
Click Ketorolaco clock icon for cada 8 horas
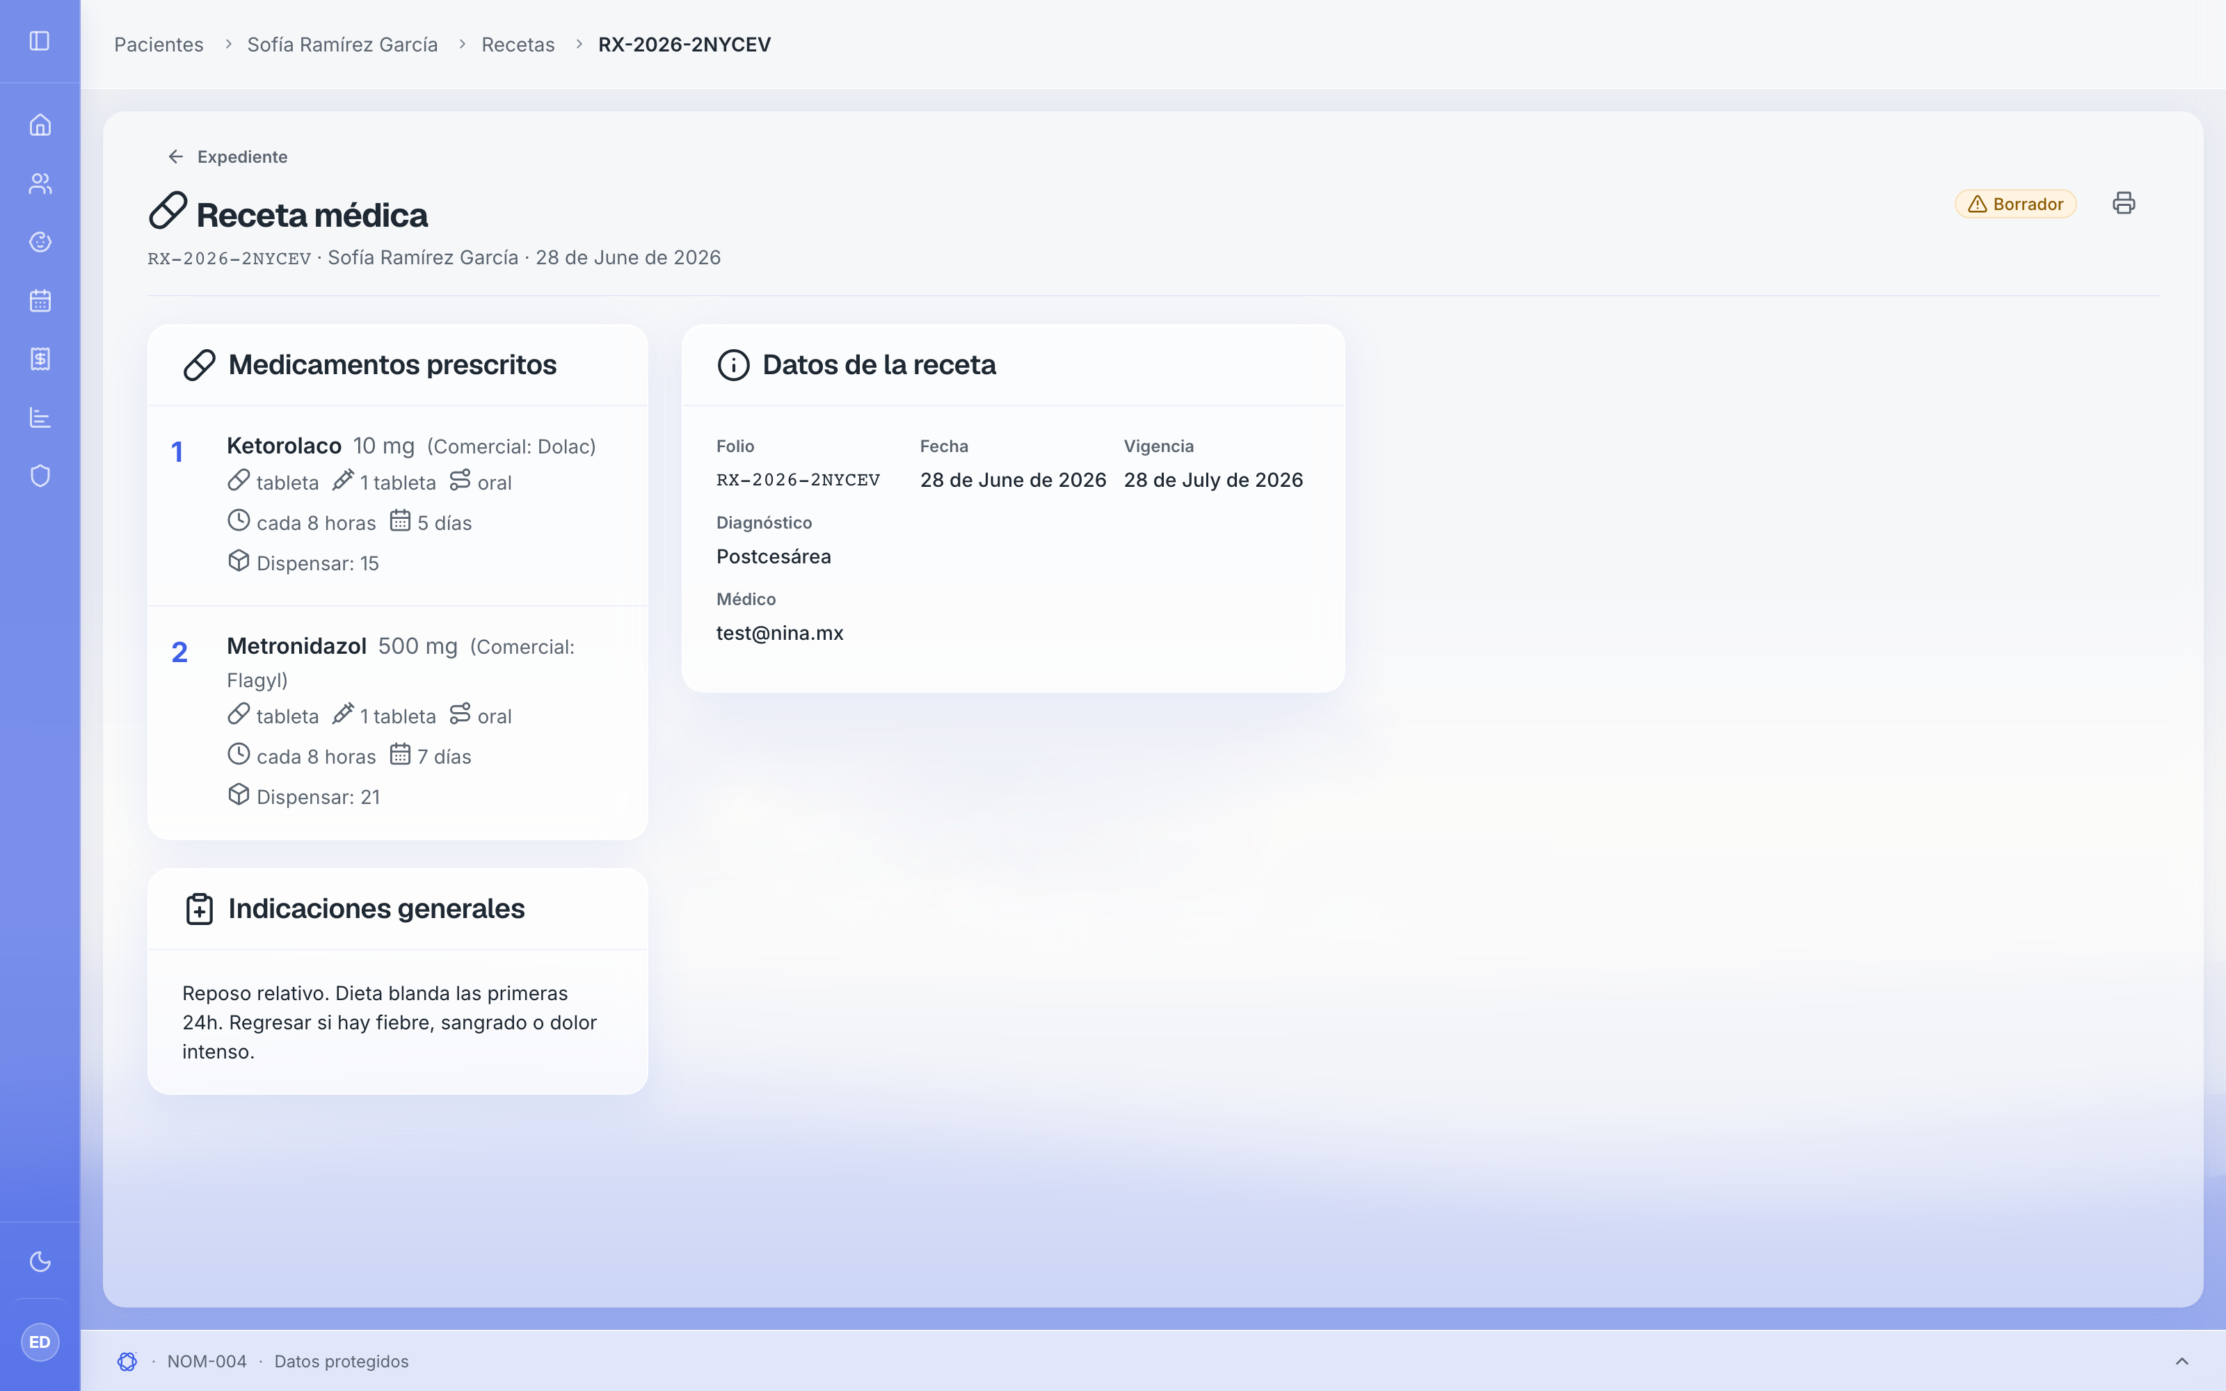click(238, 521)
